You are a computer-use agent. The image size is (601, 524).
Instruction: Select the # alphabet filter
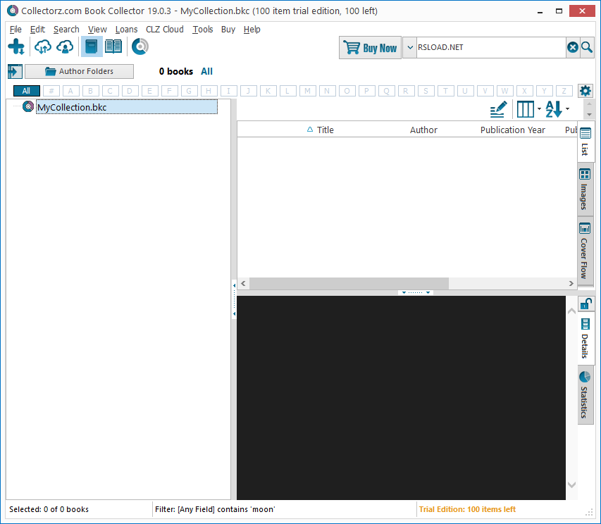point(51,91)
